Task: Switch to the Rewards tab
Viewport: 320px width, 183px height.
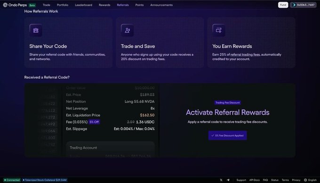Action: [x=104, y=5]
